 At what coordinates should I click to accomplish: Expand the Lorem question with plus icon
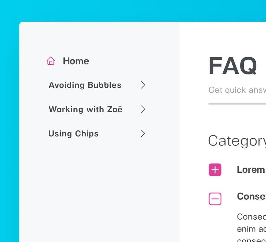215,170
